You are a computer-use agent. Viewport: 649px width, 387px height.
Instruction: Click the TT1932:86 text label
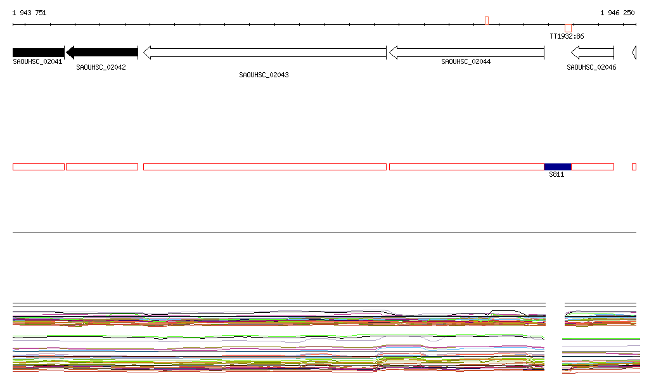coord(567,37)
